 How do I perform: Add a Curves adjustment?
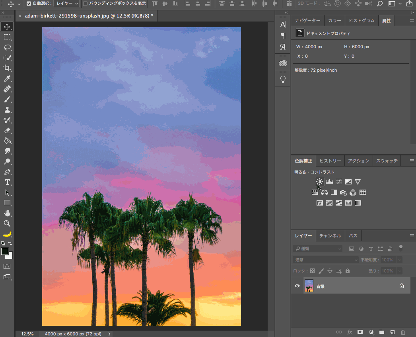tap(339, 182)
